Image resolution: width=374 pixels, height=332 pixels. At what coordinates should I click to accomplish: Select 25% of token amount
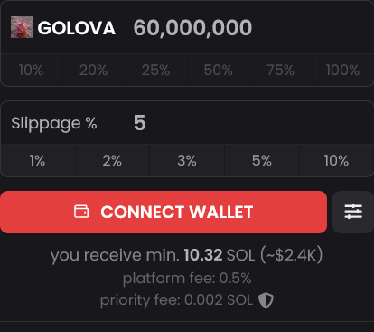tap(156, 71)
